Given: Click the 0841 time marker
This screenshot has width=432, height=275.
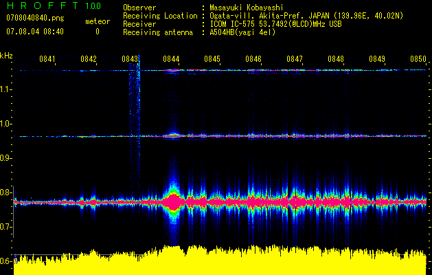Looking at the screenshot, I should tap(47, 60).
